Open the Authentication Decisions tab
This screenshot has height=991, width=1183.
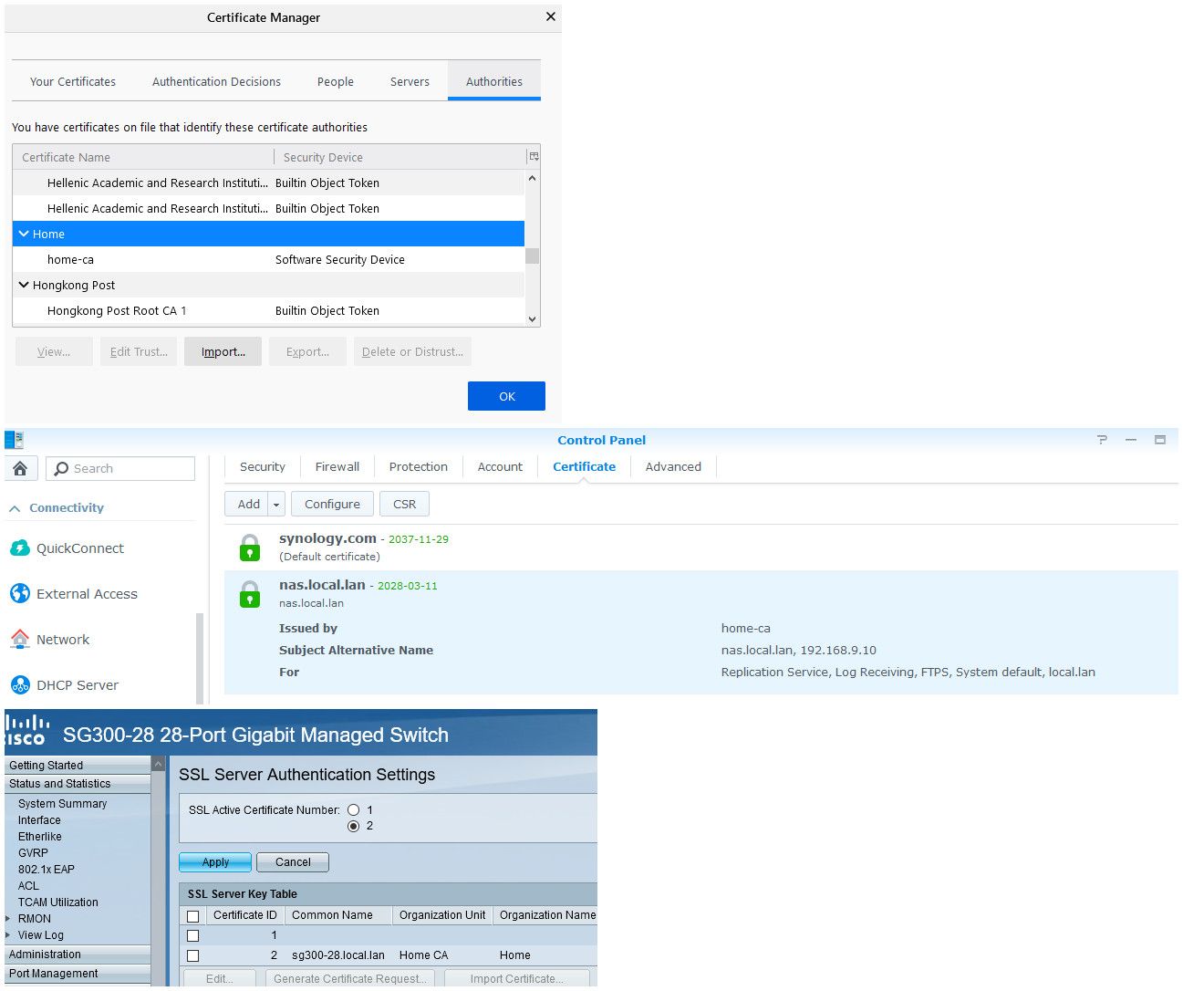click(x=216, y=81)
